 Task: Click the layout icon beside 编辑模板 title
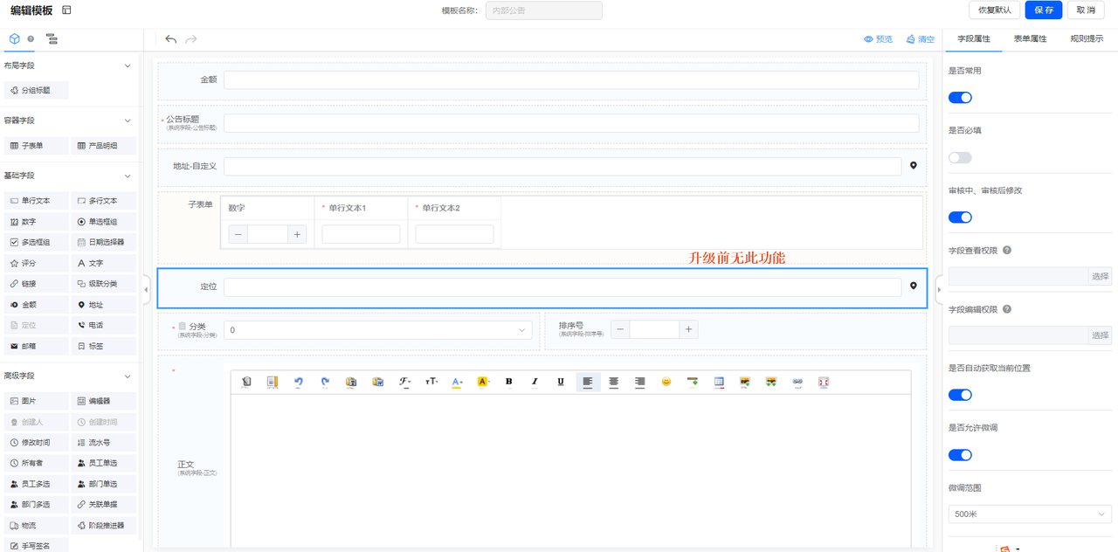(66, 10)
